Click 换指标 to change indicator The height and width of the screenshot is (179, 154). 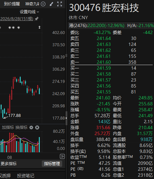pyautogui.click(x=21, y=127)
